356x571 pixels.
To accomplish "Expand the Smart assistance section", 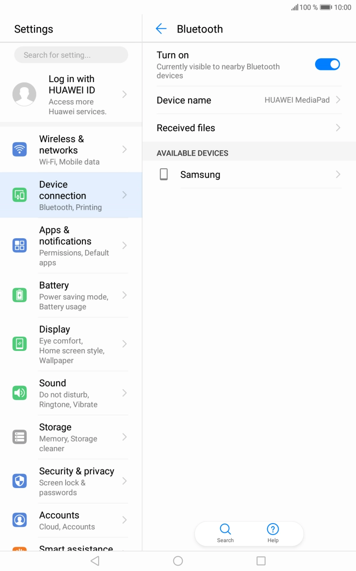I will (x=76, y=548).
